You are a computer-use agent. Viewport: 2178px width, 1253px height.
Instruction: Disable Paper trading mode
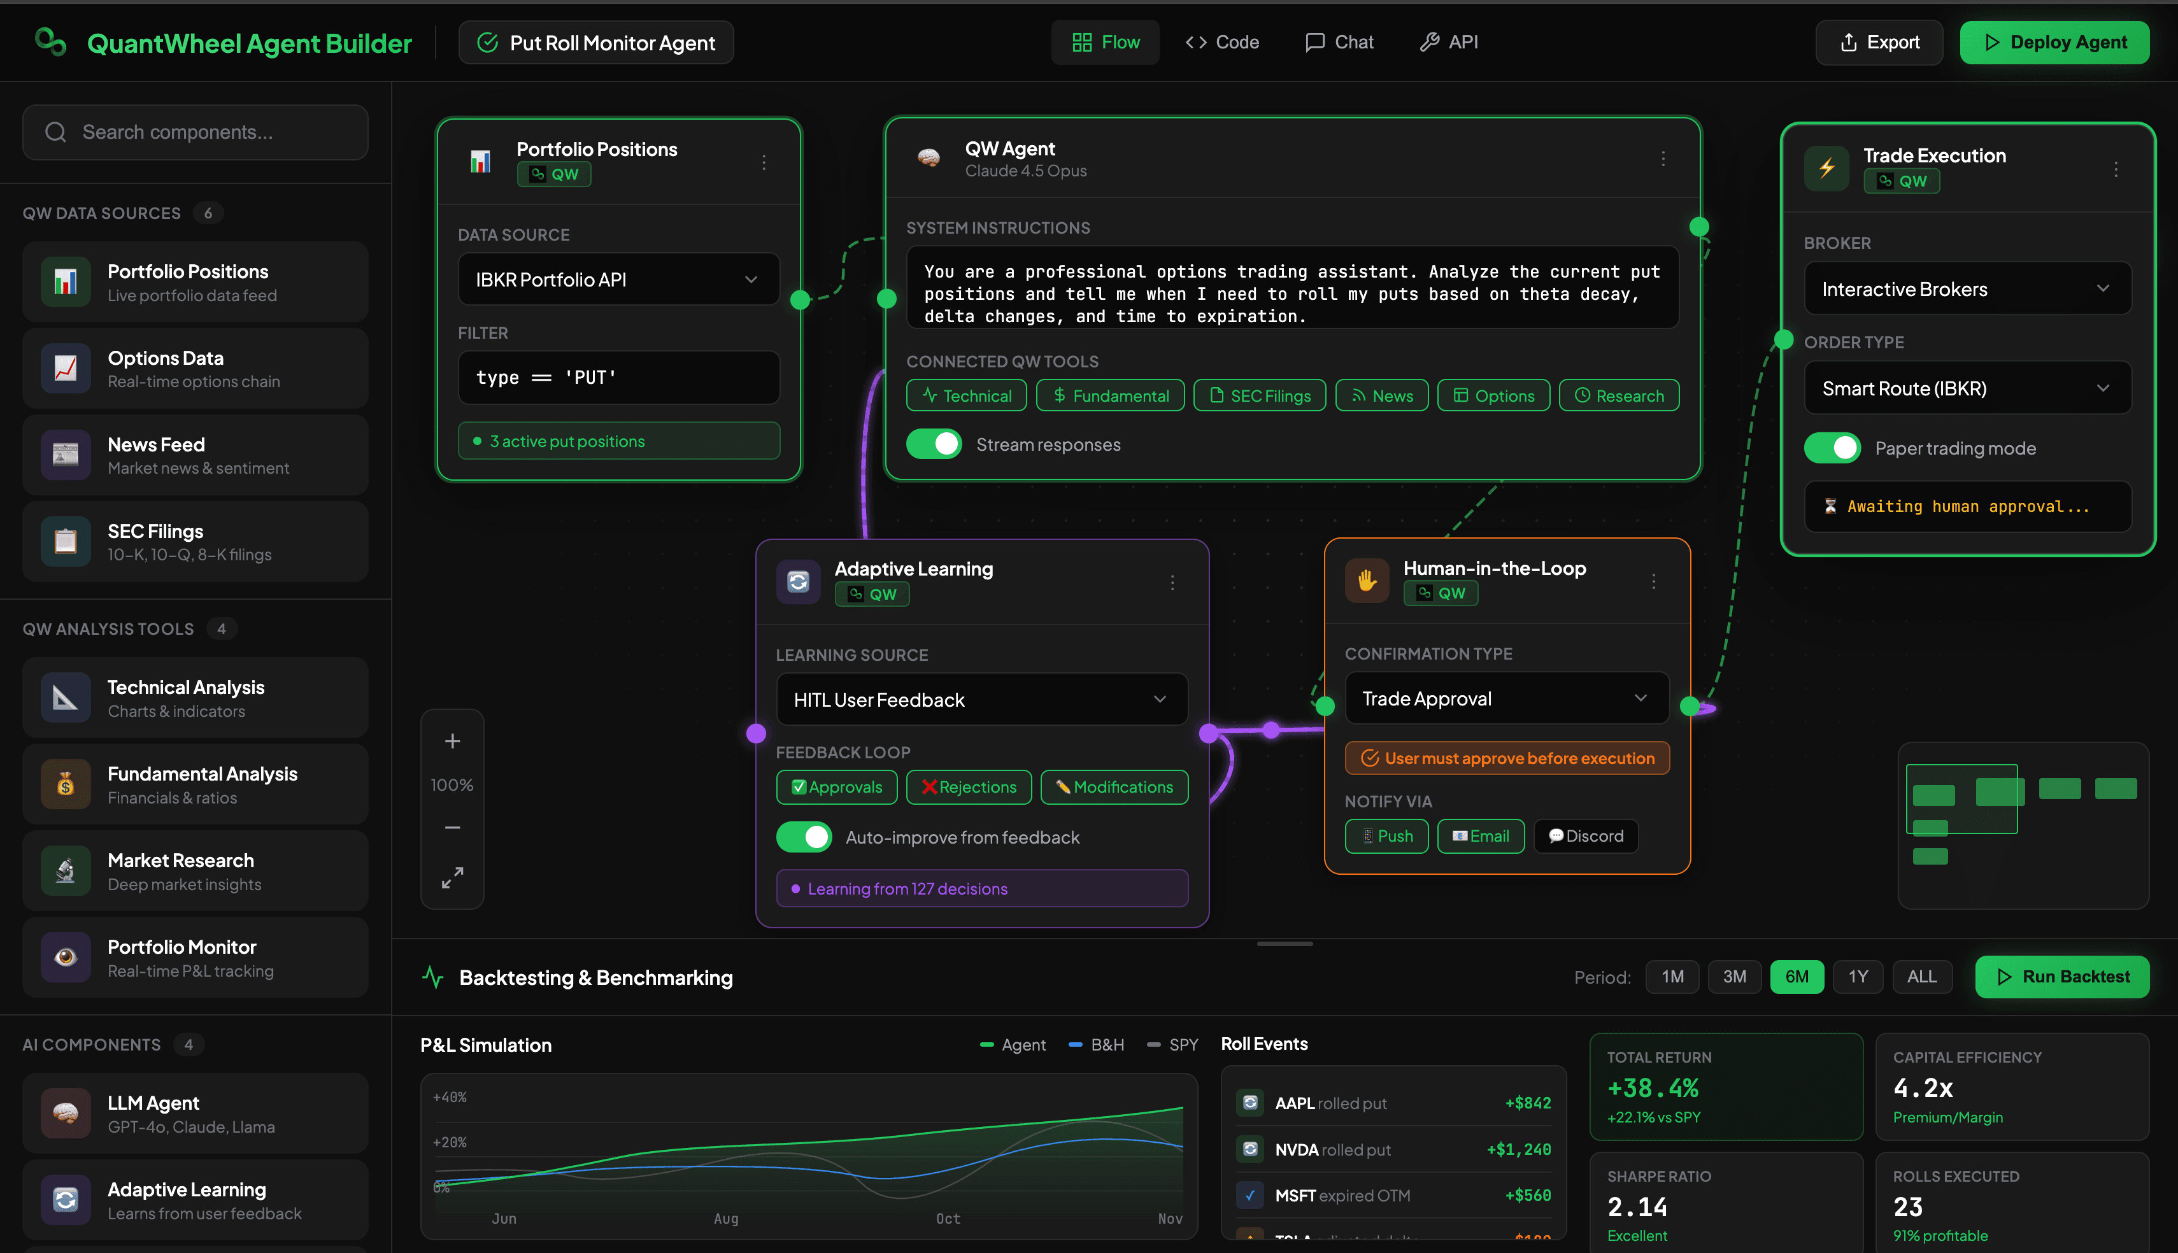1832,448
